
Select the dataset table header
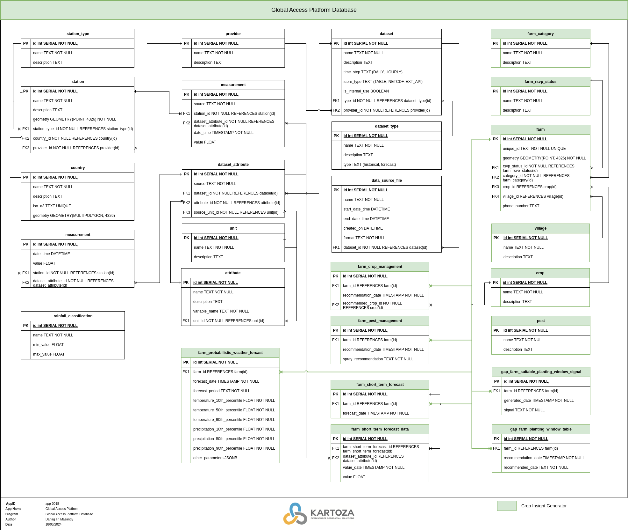tap(386, 33)
